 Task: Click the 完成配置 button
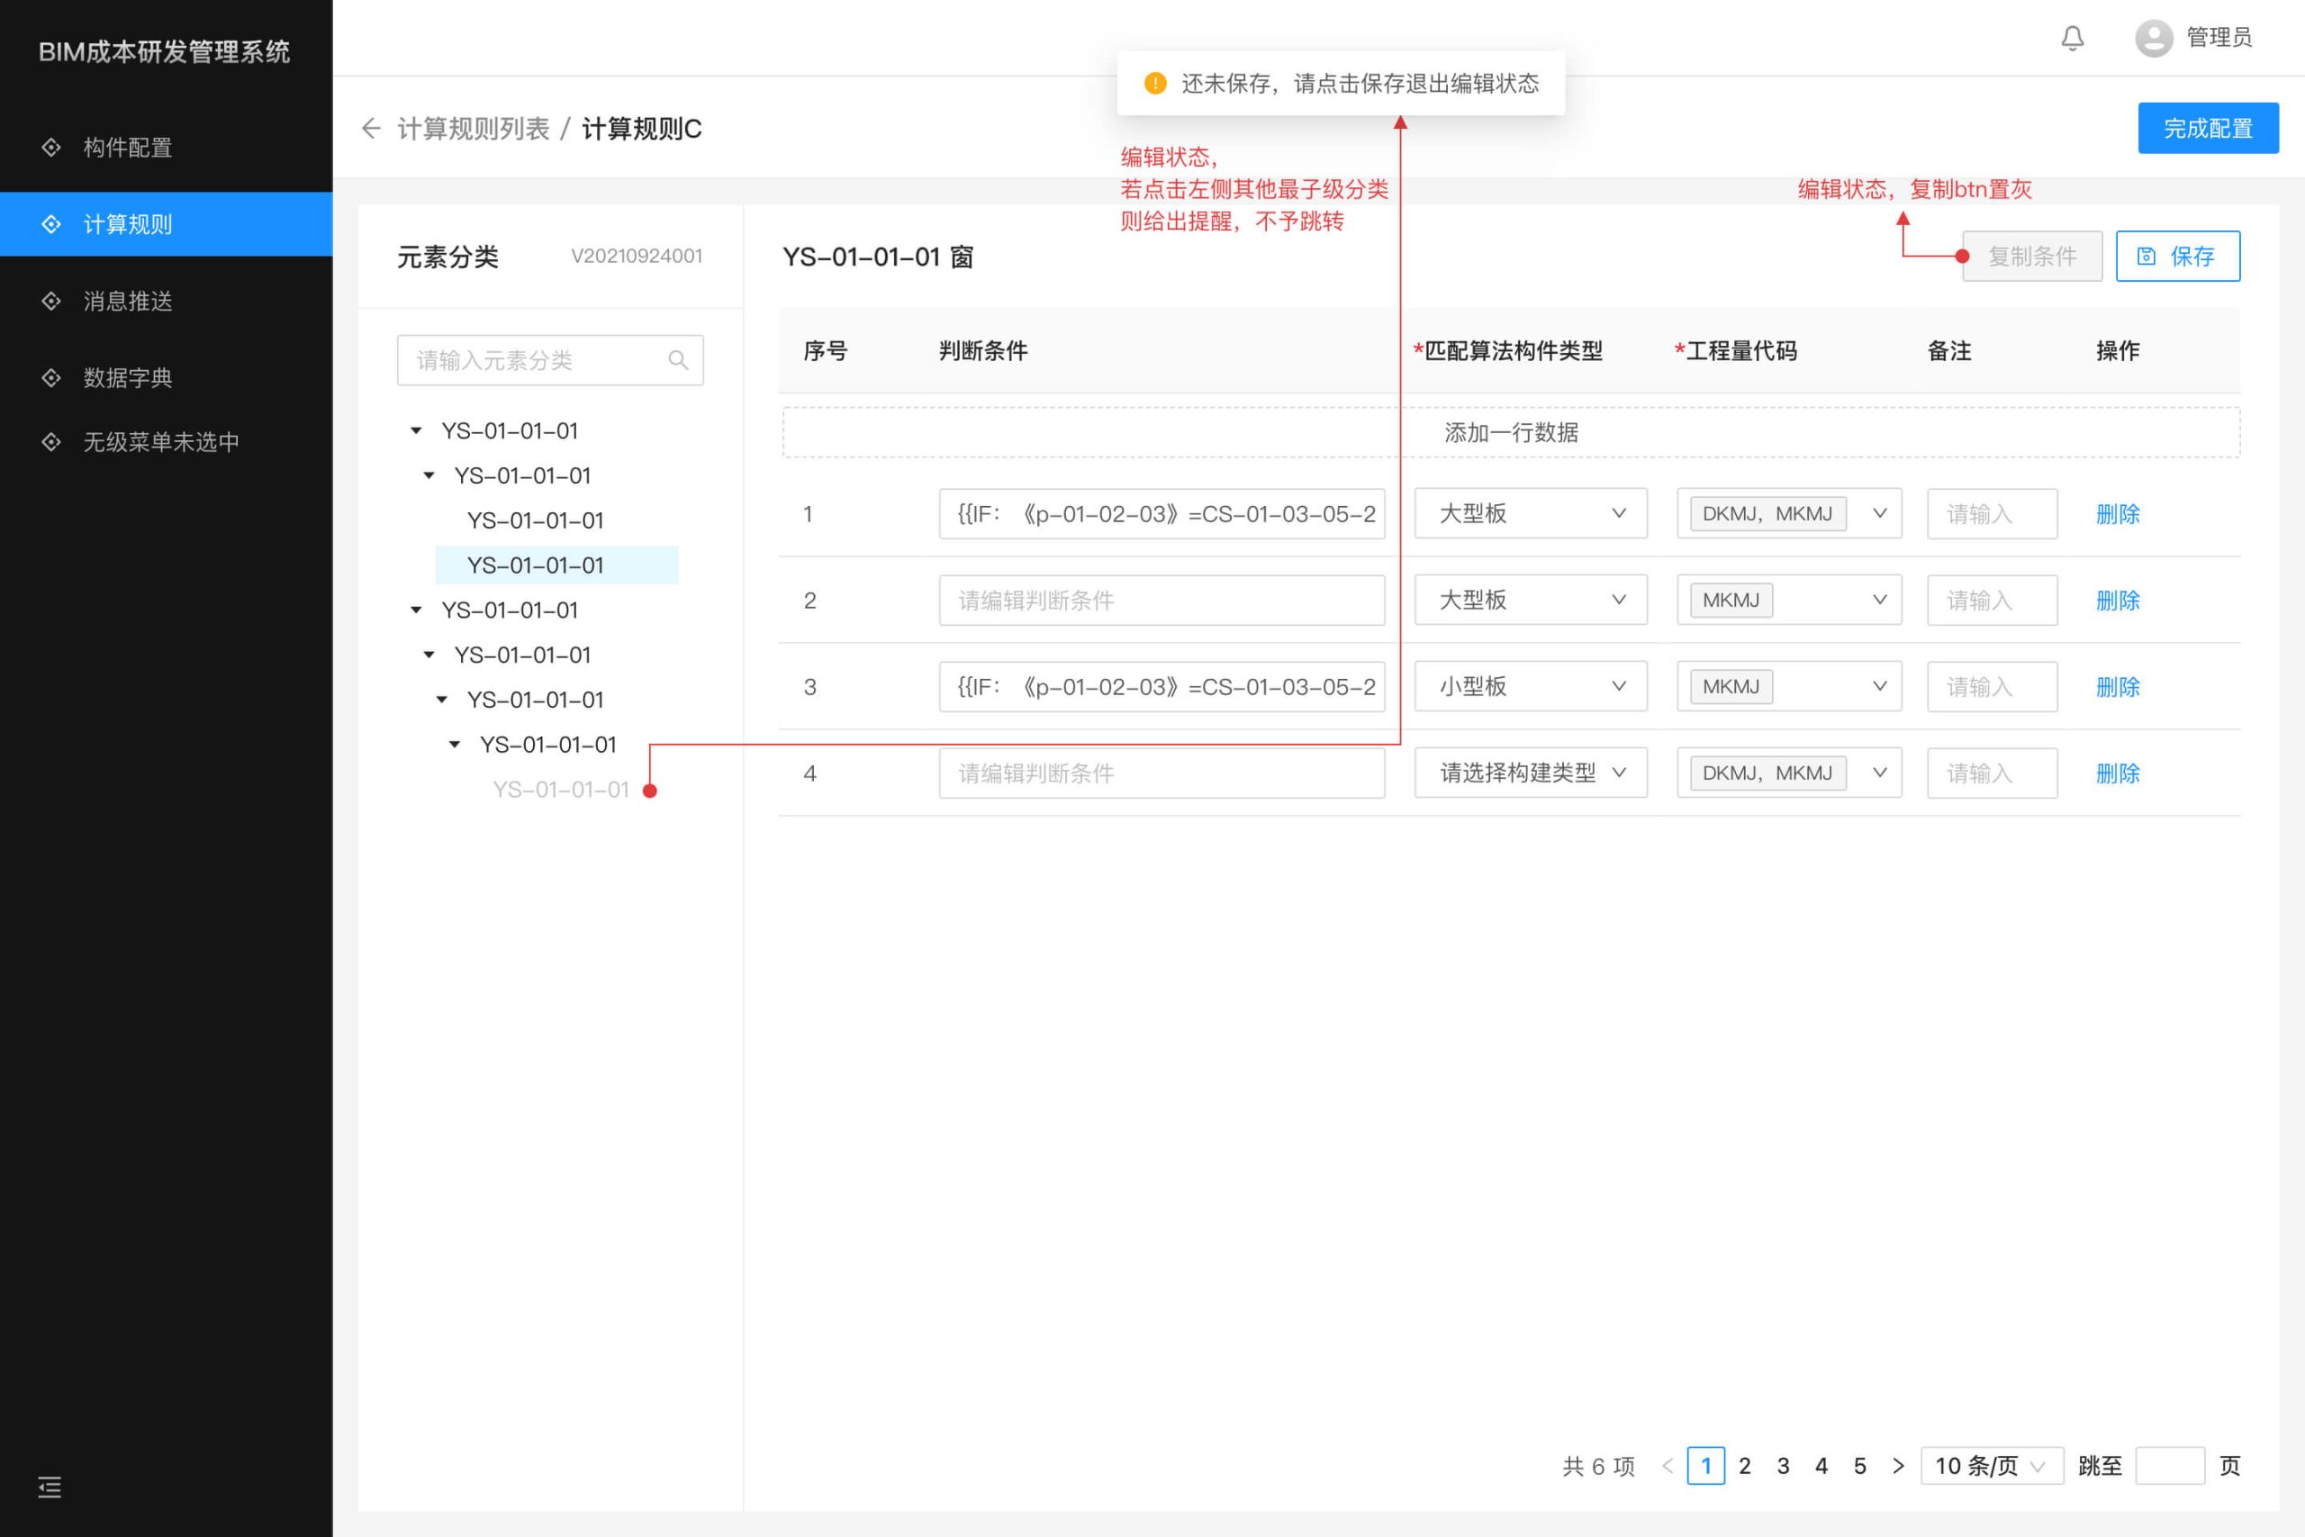click(x=2207, y=129)
